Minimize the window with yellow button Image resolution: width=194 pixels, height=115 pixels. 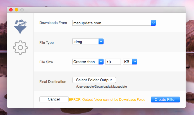pyautogui.click(x=16, y=10)
